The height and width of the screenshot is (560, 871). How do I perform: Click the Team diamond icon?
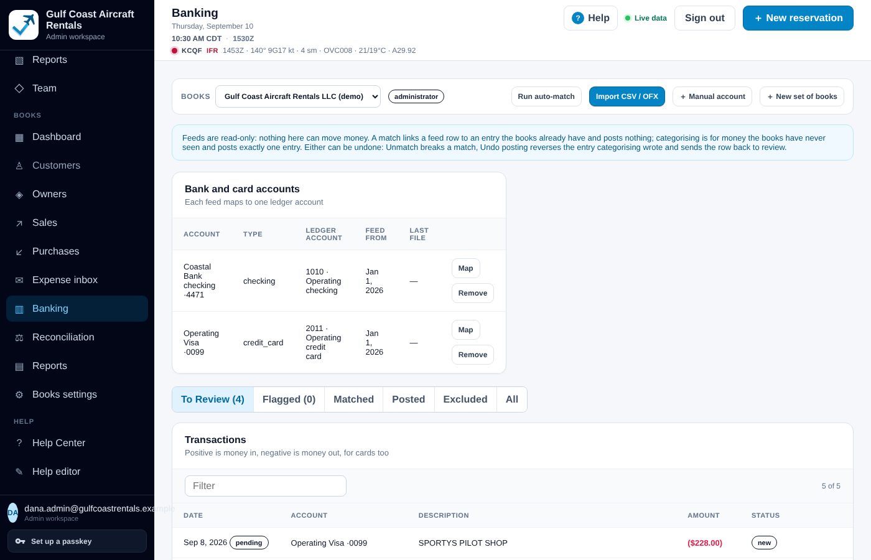19,88
